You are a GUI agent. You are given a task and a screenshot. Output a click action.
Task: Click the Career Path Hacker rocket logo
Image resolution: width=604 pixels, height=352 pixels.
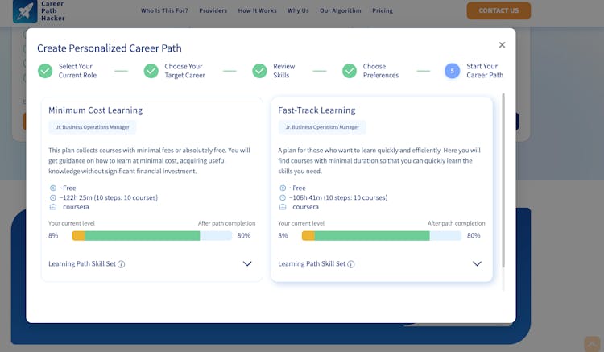pos(25,11)
